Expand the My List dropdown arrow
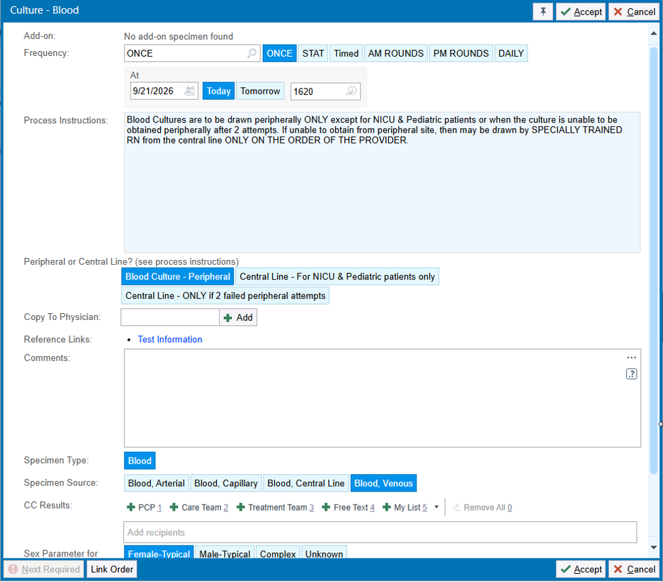Screen dimensions: 663x582 point(437,507)
